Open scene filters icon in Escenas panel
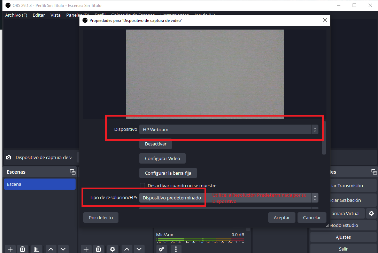The height and width of the screenshot is (253, 378). pos(36,249)
